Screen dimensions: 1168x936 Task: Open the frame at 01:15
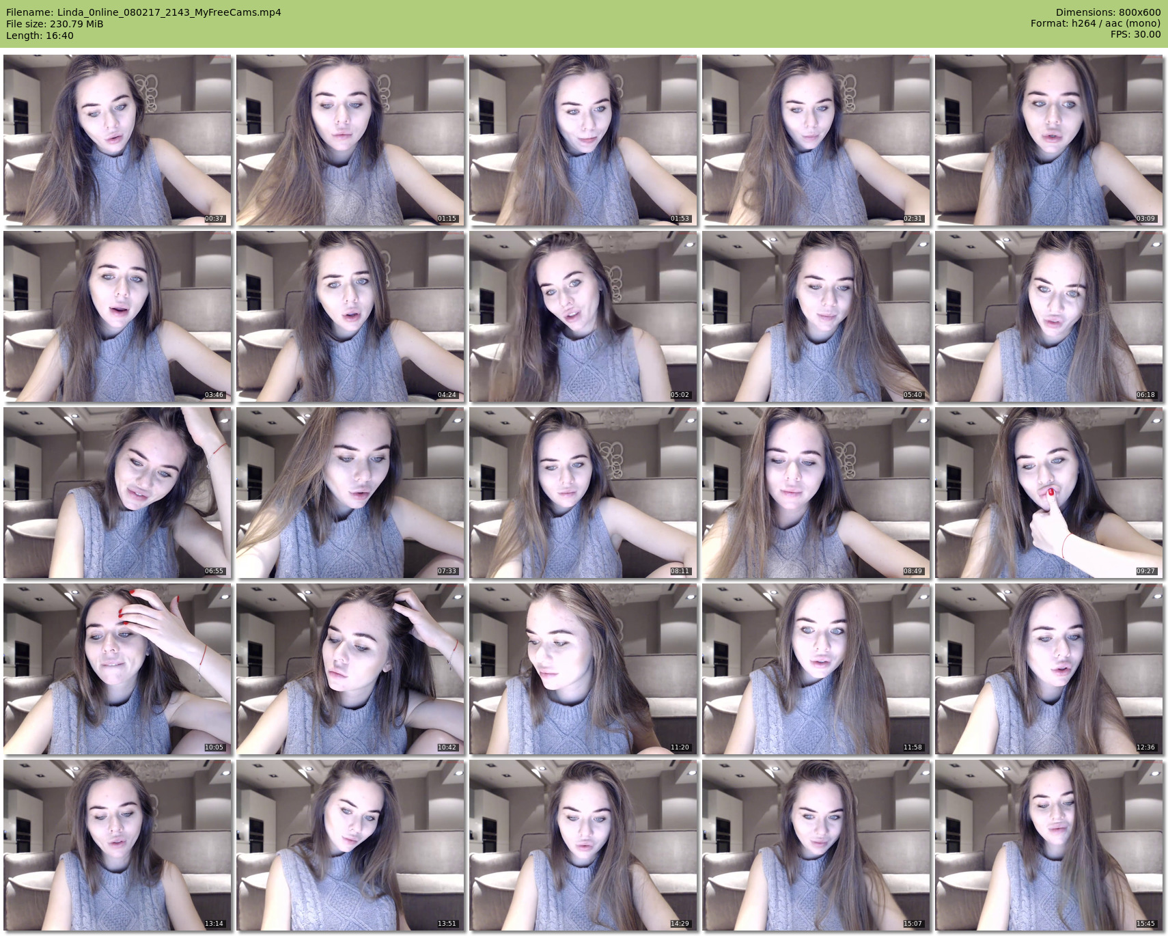point(350,140)
